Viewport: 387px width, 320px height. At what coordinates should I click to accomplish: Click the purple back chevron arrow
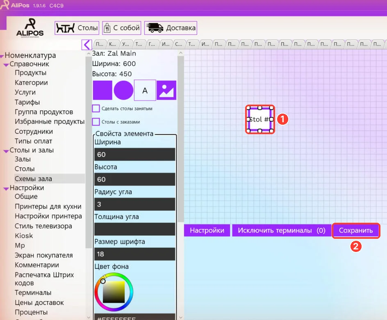click(x=87, y=45)
